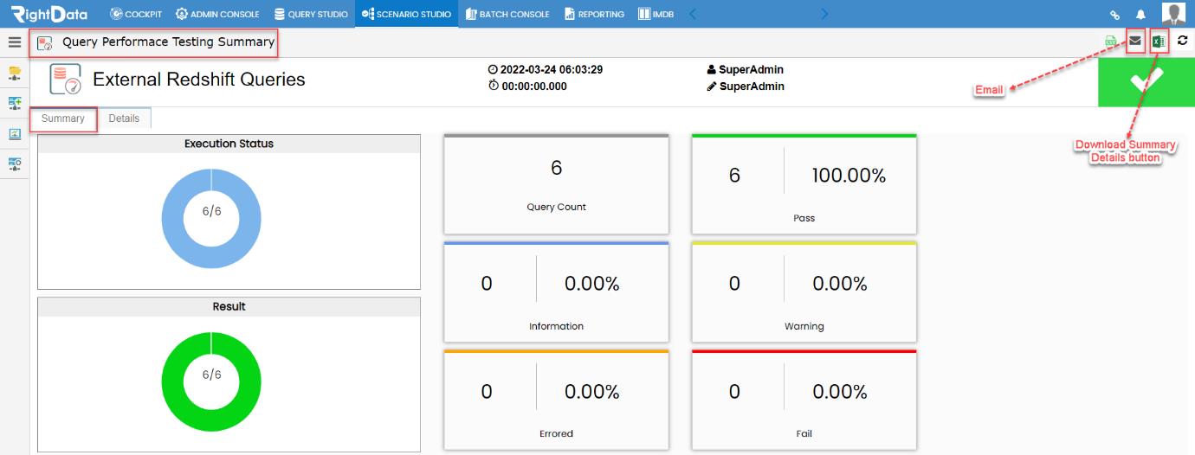Click the green Pass card showing 100.00%
This screenshot has height=455, width=1195.
804,184
